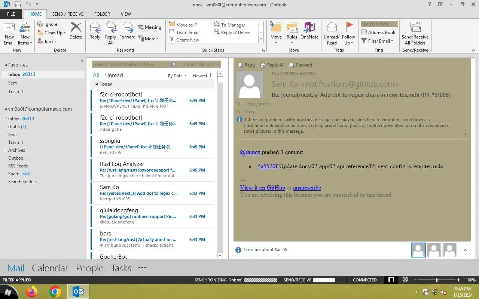Open the By Date arrangement dropdown

point(177,76)
